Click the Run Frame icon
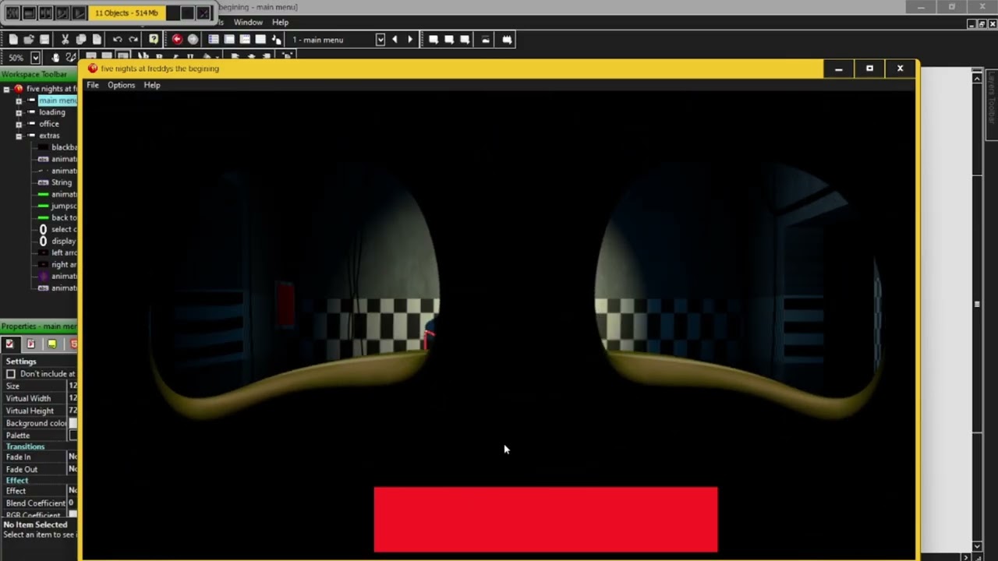The height and width of the screenshot is (561, 998). pyautogui.click(x=465, y=40)
